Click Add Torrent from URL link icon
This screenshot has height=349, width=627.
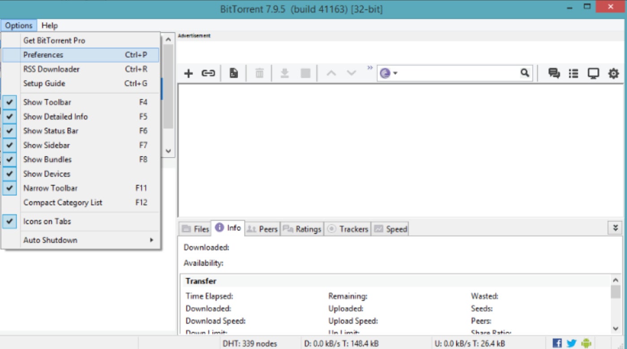click(208, 73)
